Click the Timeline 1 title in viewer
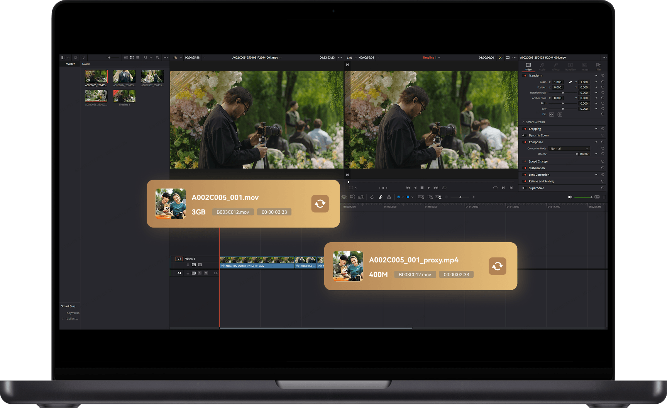This screenshot has height=408, width=667. pos(430,58)
